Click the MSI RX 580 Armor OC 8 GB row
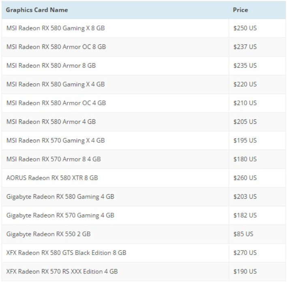 click(56, 47)
